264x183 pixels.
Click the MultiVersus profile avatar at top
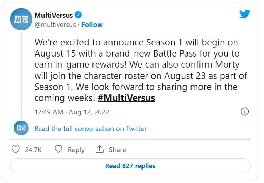[21, 19]
